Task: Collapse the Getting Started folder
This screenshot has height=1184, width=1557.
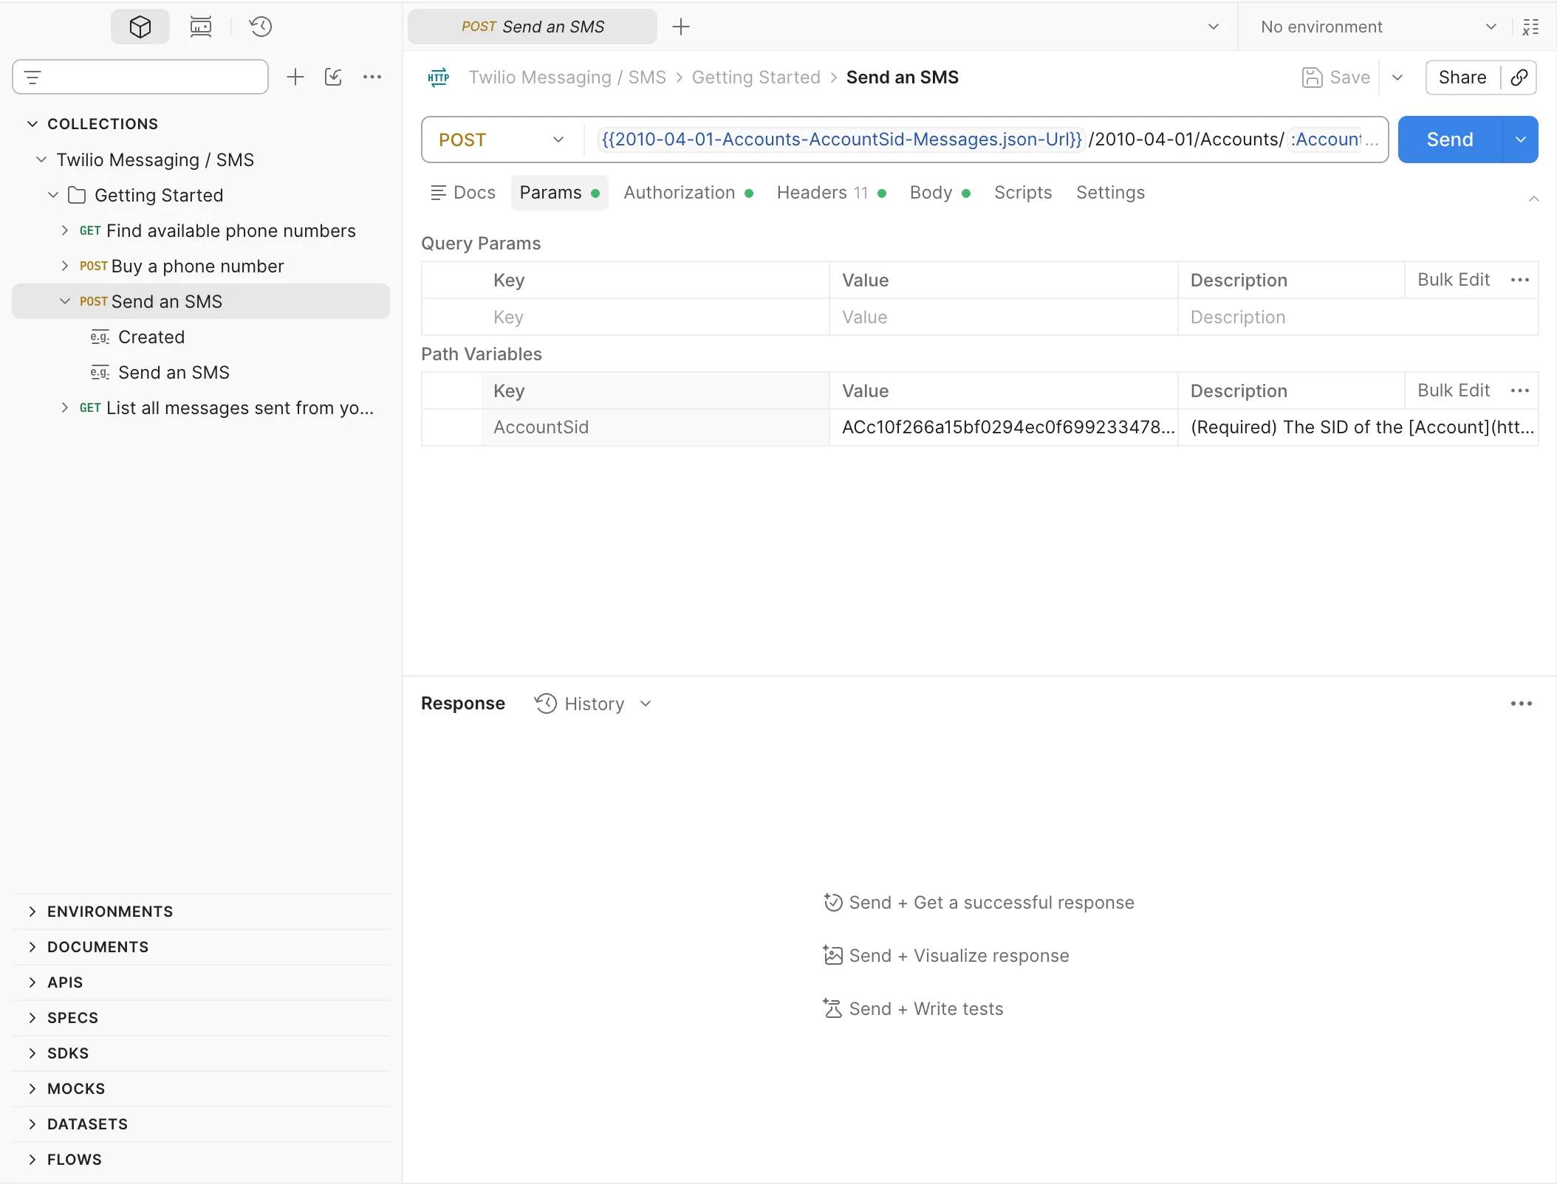Action: click(53, 195)
